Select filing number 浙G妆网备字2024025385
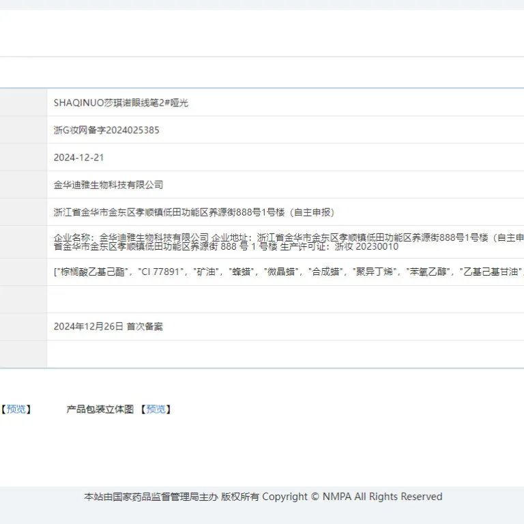 106,130
